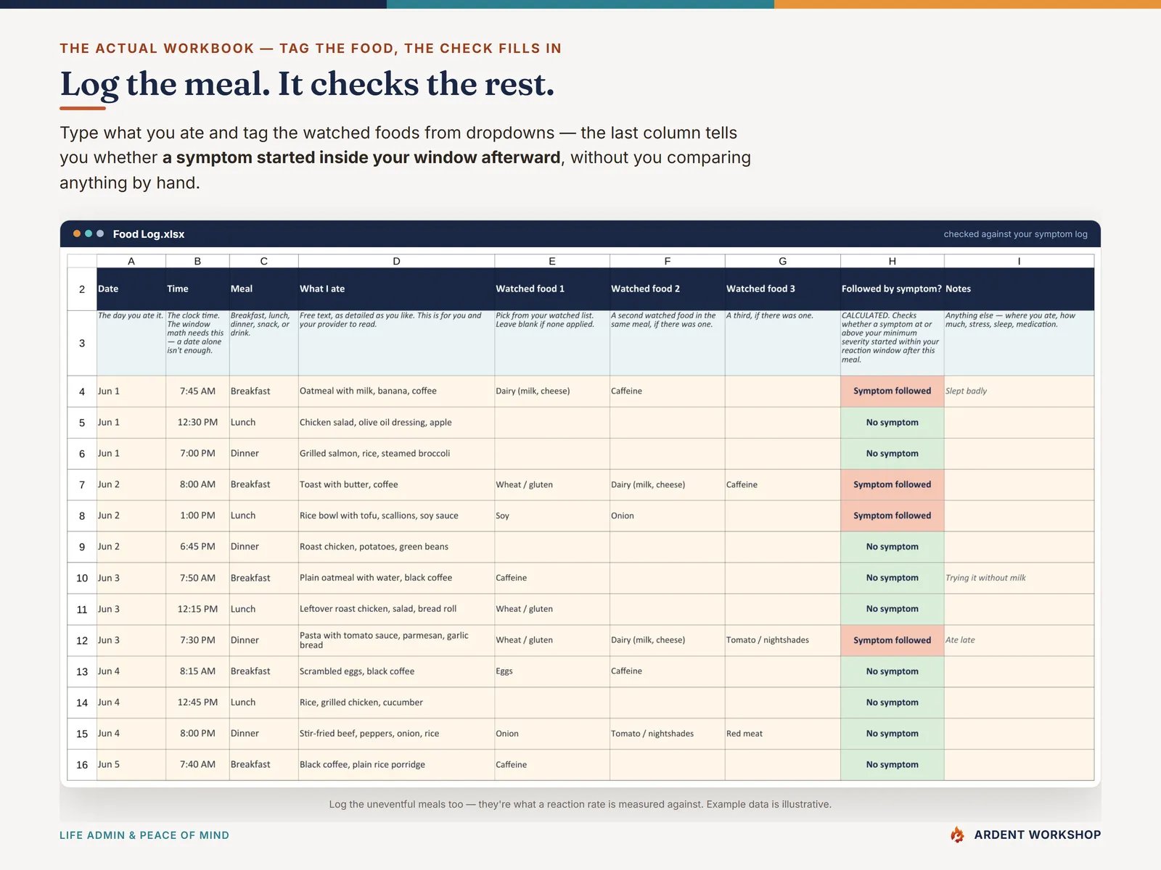
Task: Click the teal window dot in title bar
Action: (89, 233)
